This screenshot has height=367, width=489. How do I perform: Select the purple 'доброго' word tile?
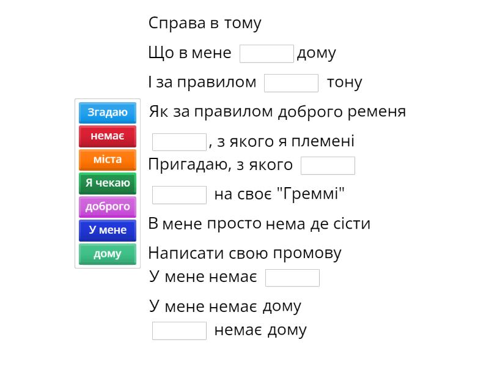coord(108,207)
